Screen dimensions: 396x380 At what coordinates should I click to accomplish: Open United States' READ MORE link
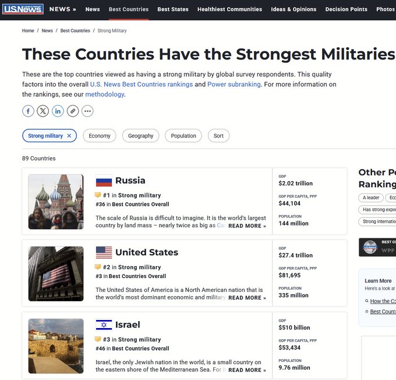pyautogui.click(x=247, y=298)
